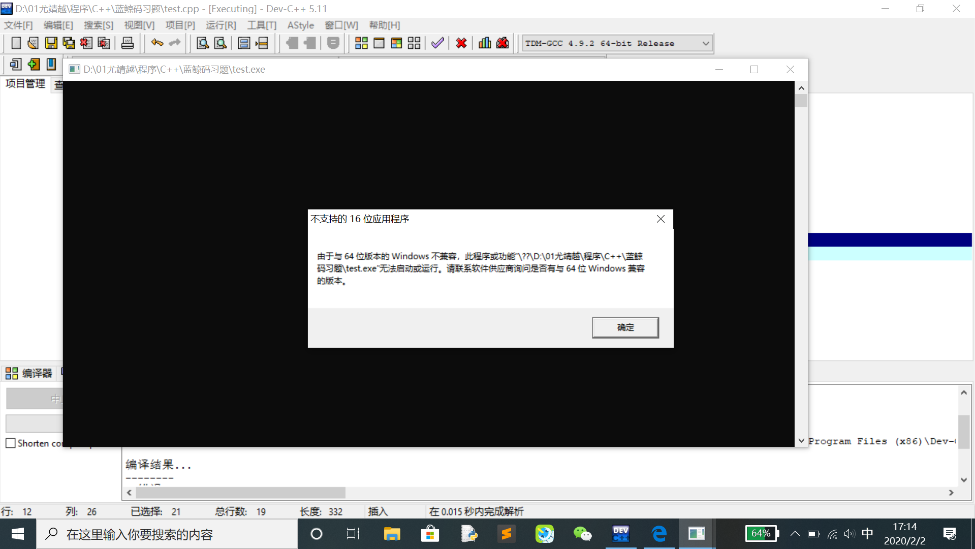Open Microsoft Store from taskbar
Screen dimensions: 975x549
[430, 534]
